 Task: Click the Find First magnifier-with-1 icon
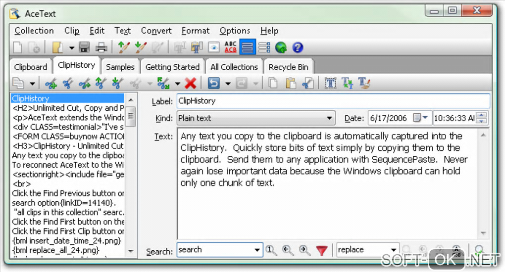[x=271, y=250]
